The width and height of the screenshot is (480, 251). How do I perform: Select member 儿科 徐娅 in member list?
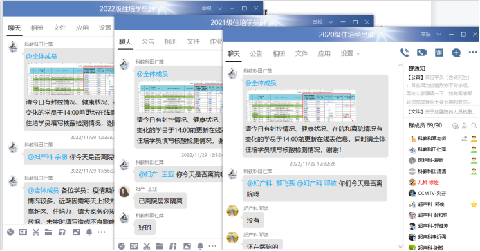click(x=428, y=183)
